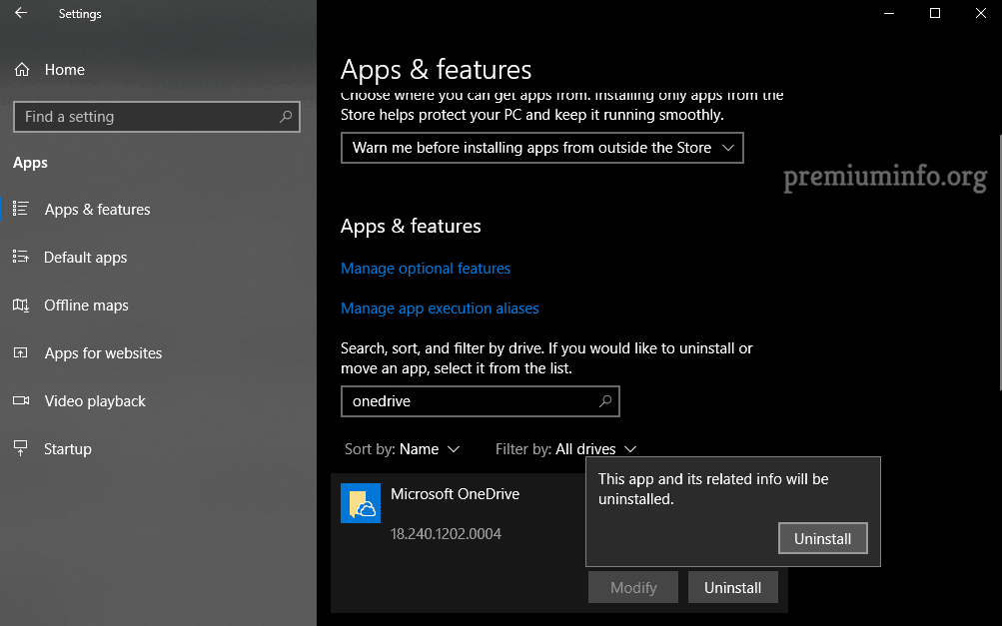Viewport: 1002px width, 626px height.
Task: Click the greyed Modify button
Action: pyautogui.click(x=632, y=588)
